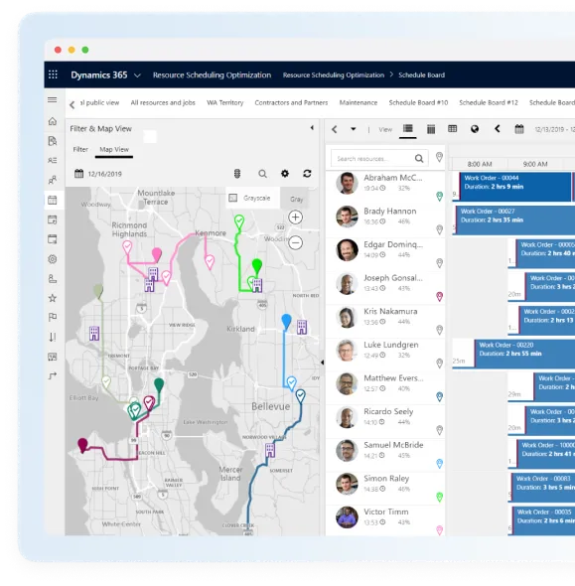Open the flag icon in sidebar
This screenshot has height=586, width=575.
pyautogui.click(x=53, y=317)
